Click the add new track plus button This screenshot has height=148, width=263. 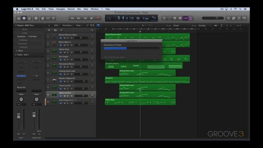(x=49, y=30)
